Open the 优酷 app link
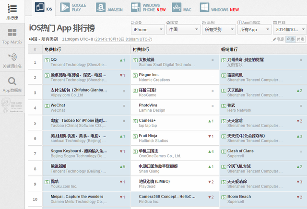 pyautogui.click(x=54, y=181)
